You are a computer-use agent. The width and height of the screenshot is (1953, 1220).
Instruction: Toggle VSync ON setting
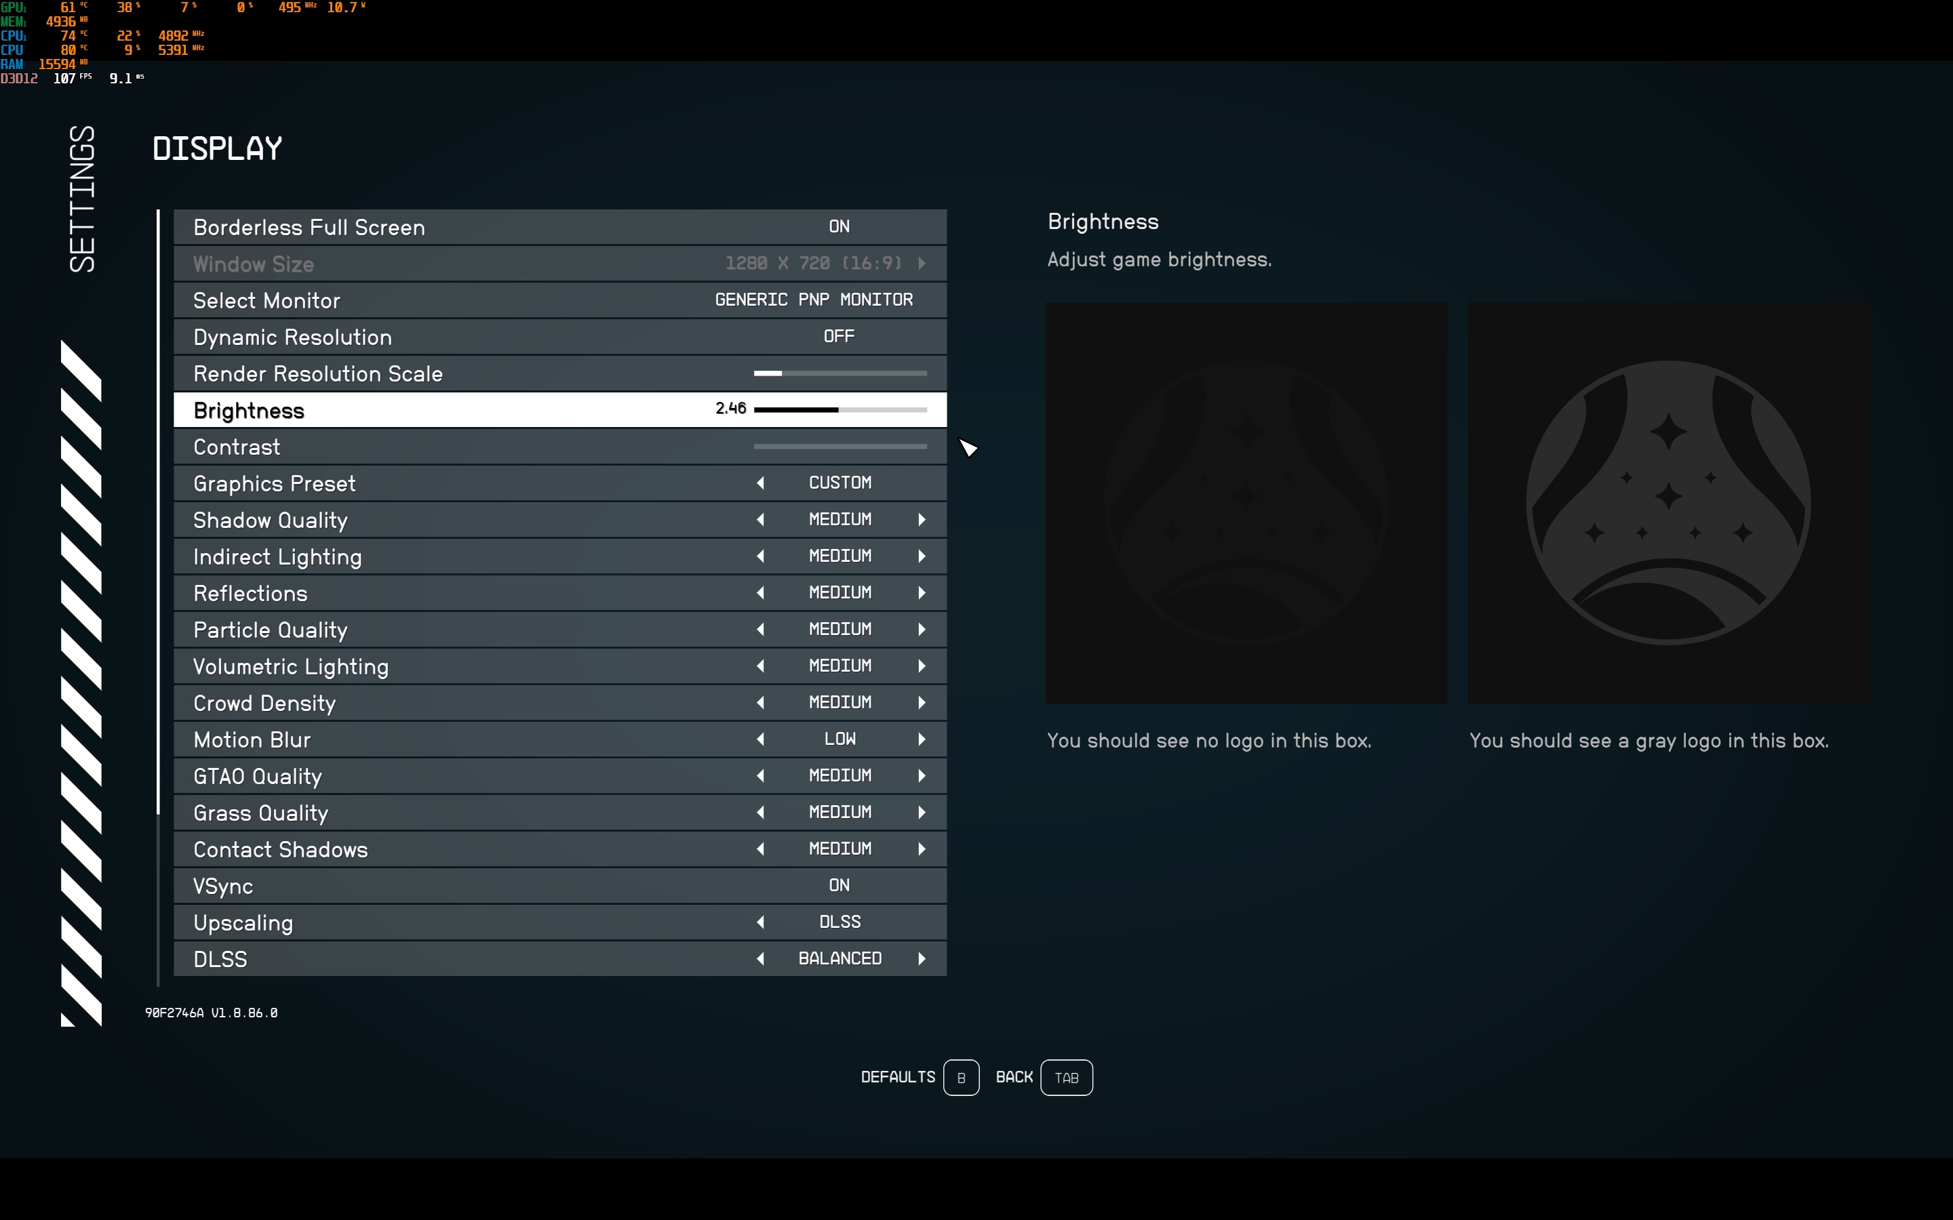[838, 885]
